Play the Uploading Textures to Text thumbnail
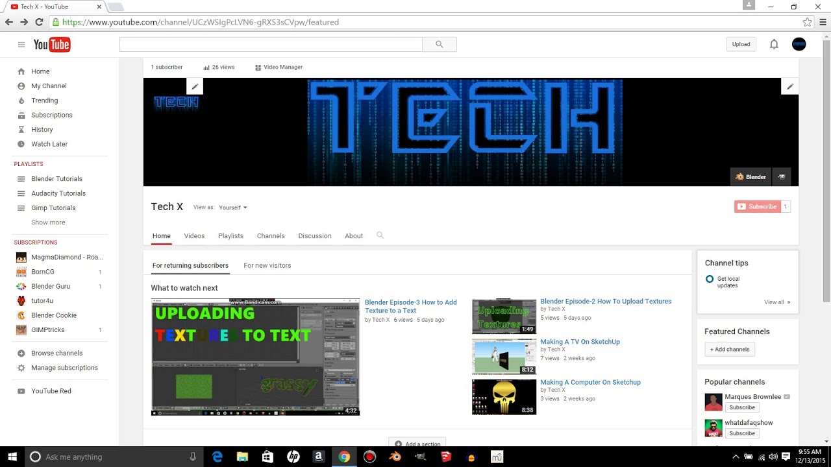Screen dimensions: 831x467 tap(255, 357)
